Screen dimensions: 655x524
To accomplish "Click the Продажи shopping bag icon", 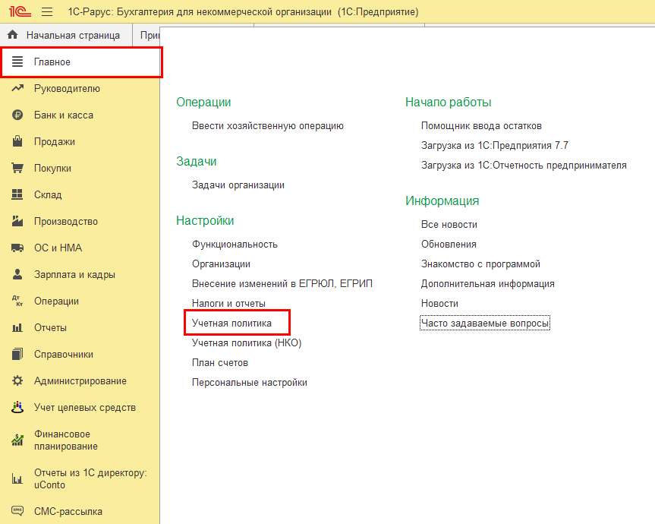I will point(17,142).
